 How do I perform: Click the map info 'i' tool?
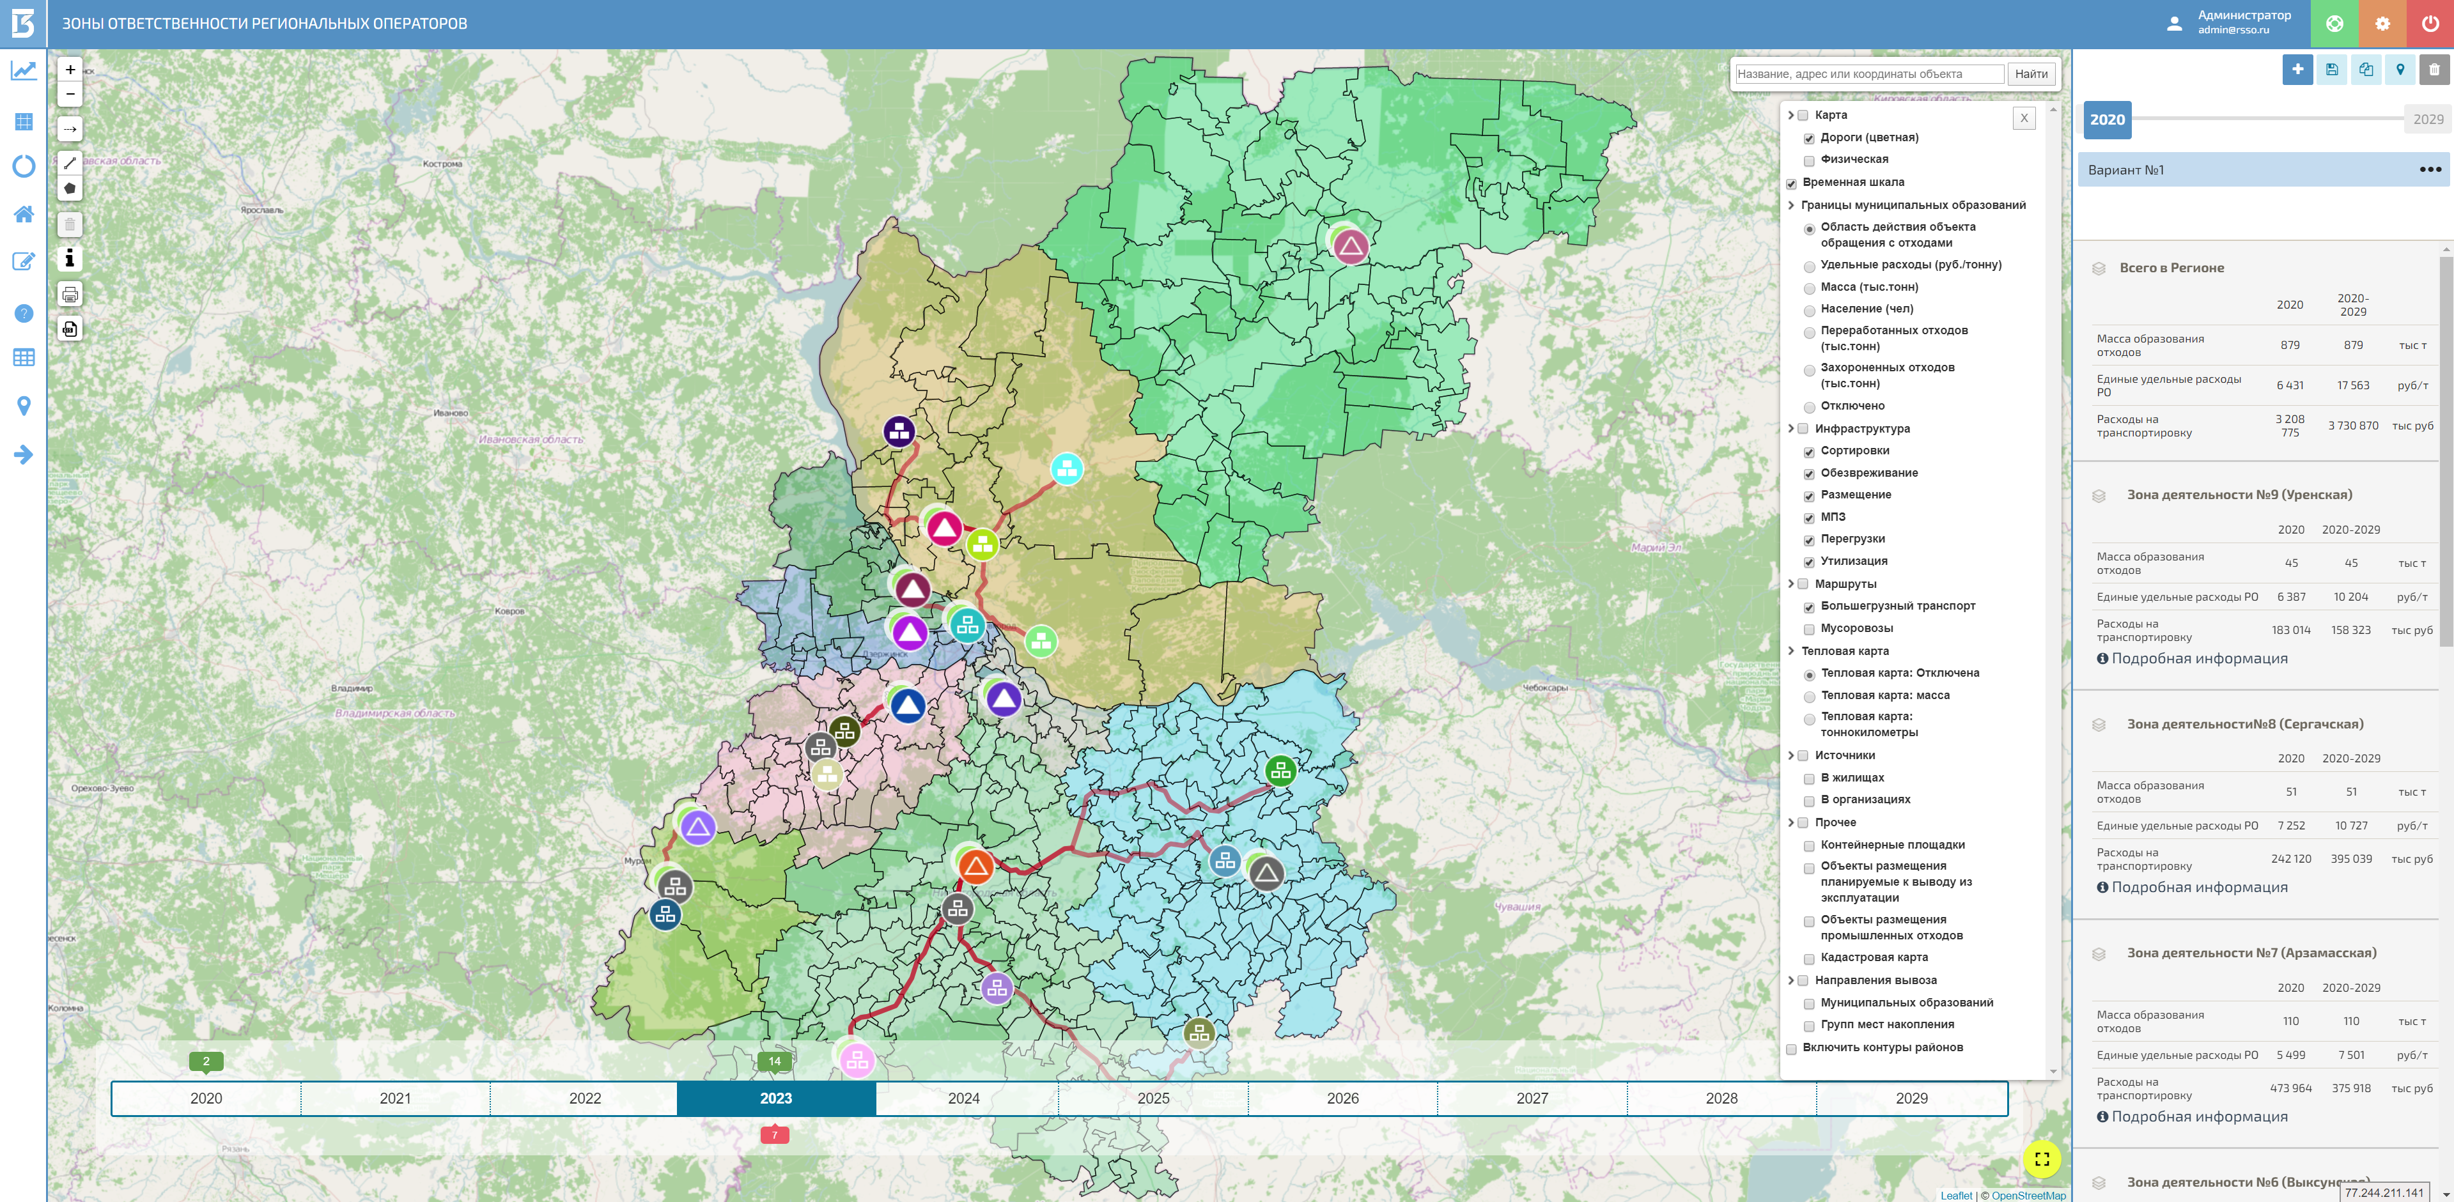70,258
